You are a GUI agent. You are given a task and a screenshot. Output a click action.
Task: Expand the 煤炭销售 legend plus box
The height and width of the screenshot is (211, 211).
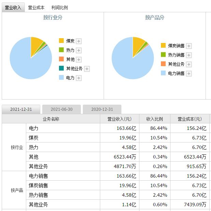(x=189, y=46)
